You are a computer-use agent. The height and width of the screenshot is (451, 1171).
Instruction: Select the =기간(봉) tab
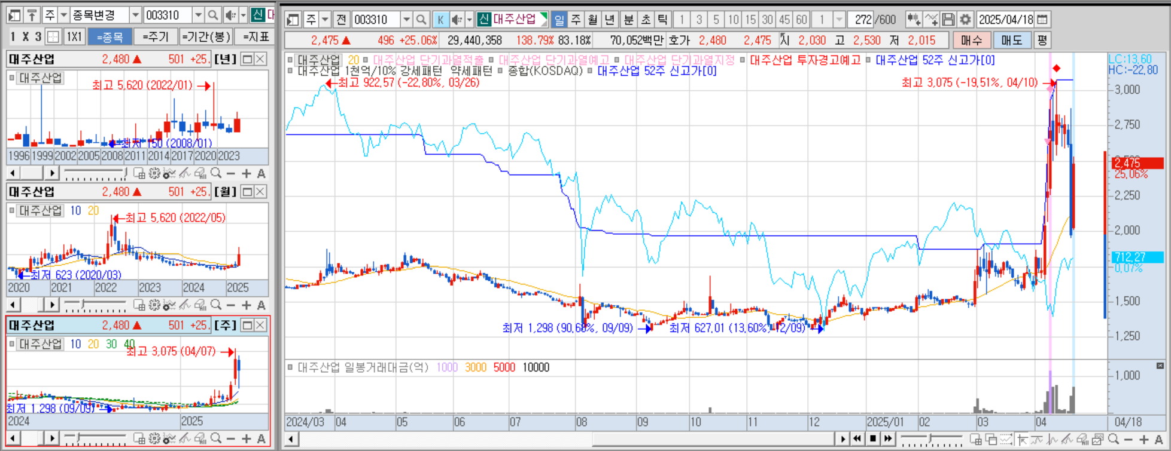click(206, 37)
